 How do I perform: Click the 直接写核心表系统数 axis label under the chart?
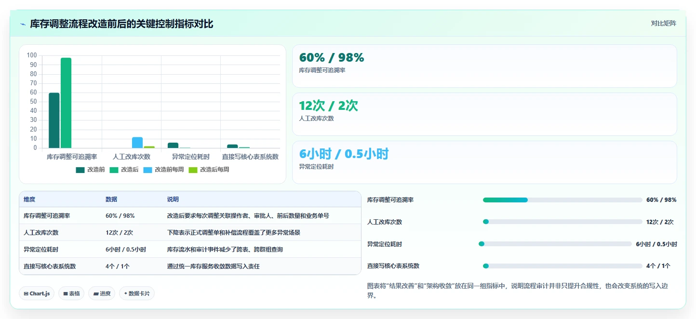point(250,157)
